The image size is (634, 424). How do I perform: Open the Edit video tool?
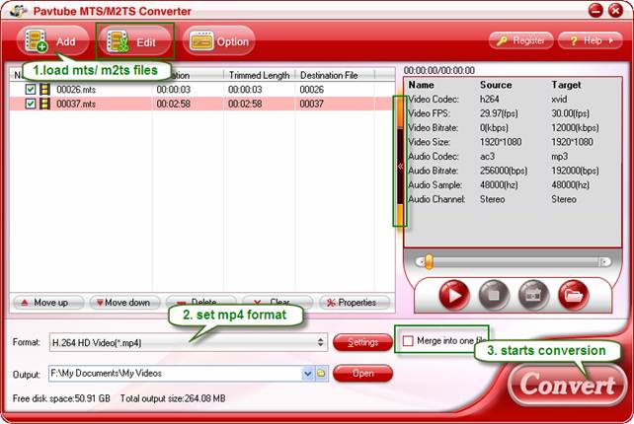pyautogui.click(x=134, y=41)
